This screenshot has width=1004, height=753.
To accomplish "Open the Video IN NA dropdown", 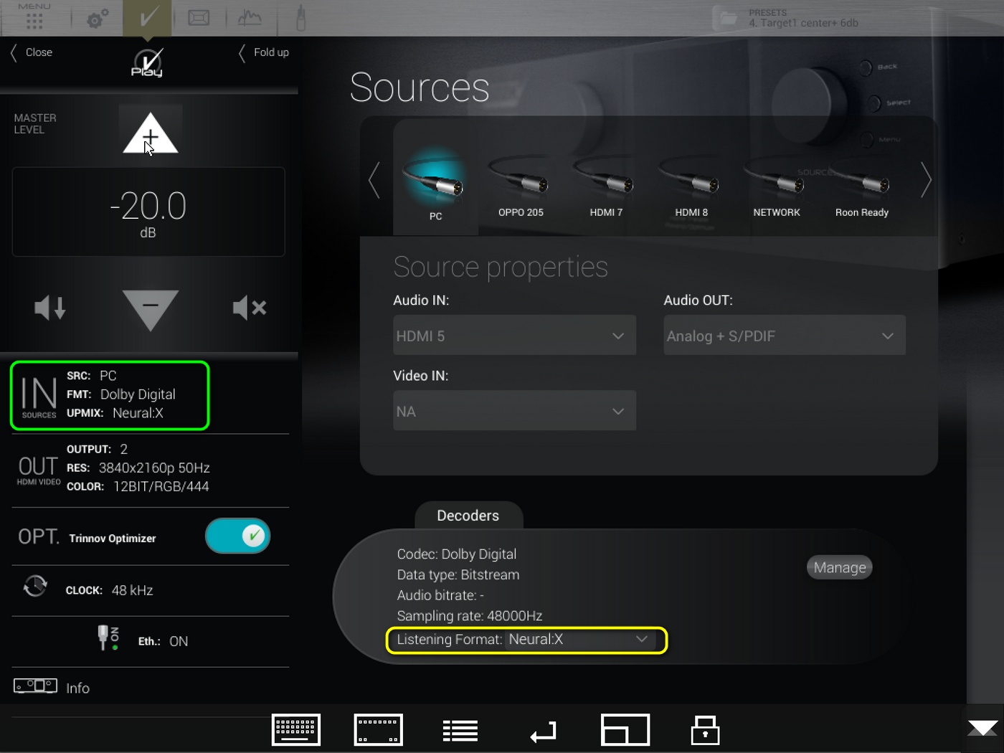I will [514, 411].
